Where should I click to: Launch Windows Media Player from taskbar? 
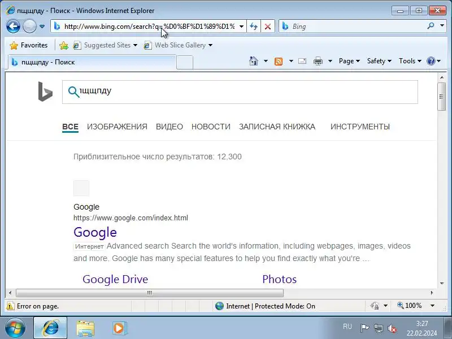pyautogui.click(x=119, y=328)
